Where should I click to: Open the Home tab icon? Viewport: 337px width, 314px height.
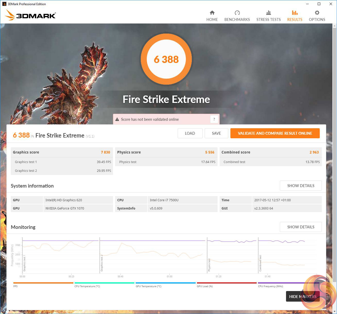212,13
